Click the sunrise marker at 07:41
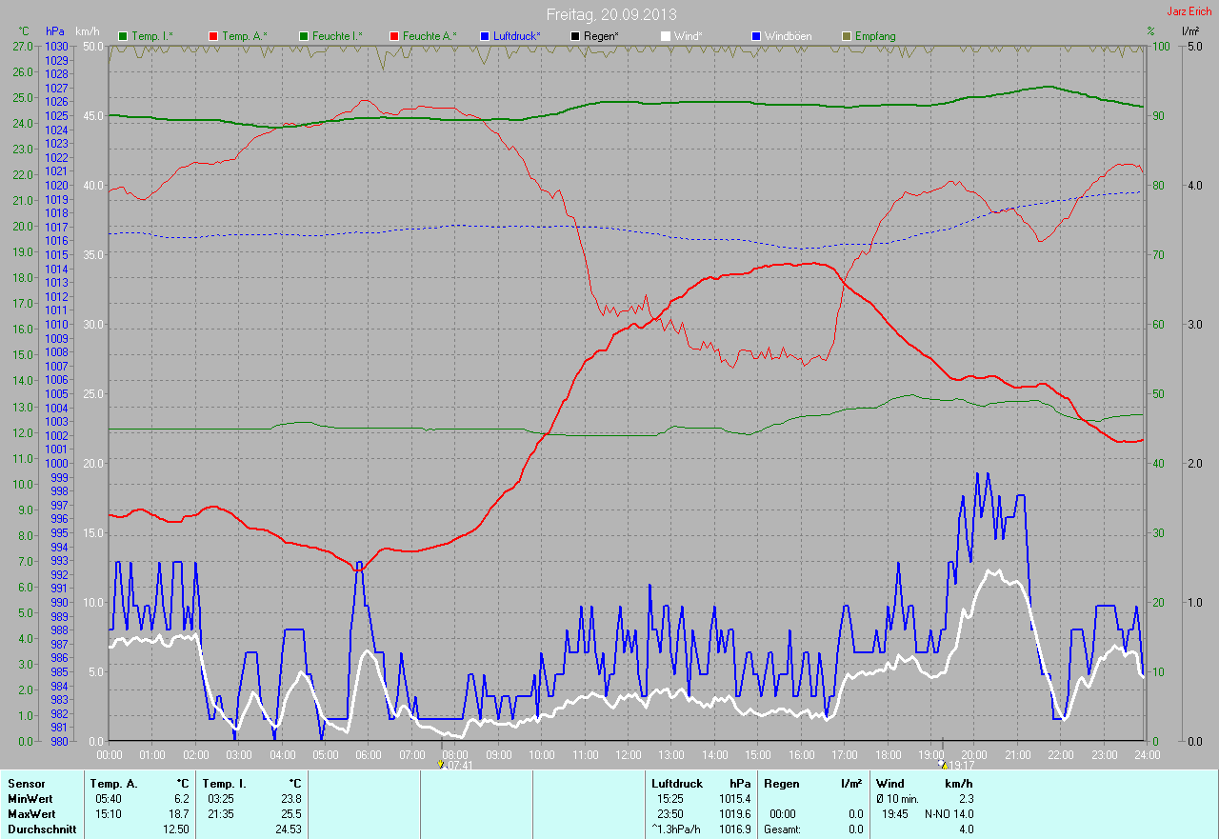 (x=440, y=764)
